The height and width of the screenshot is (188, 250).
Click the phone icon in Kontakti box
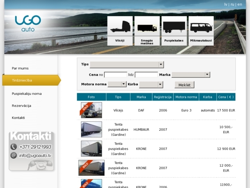coord(14,147)
